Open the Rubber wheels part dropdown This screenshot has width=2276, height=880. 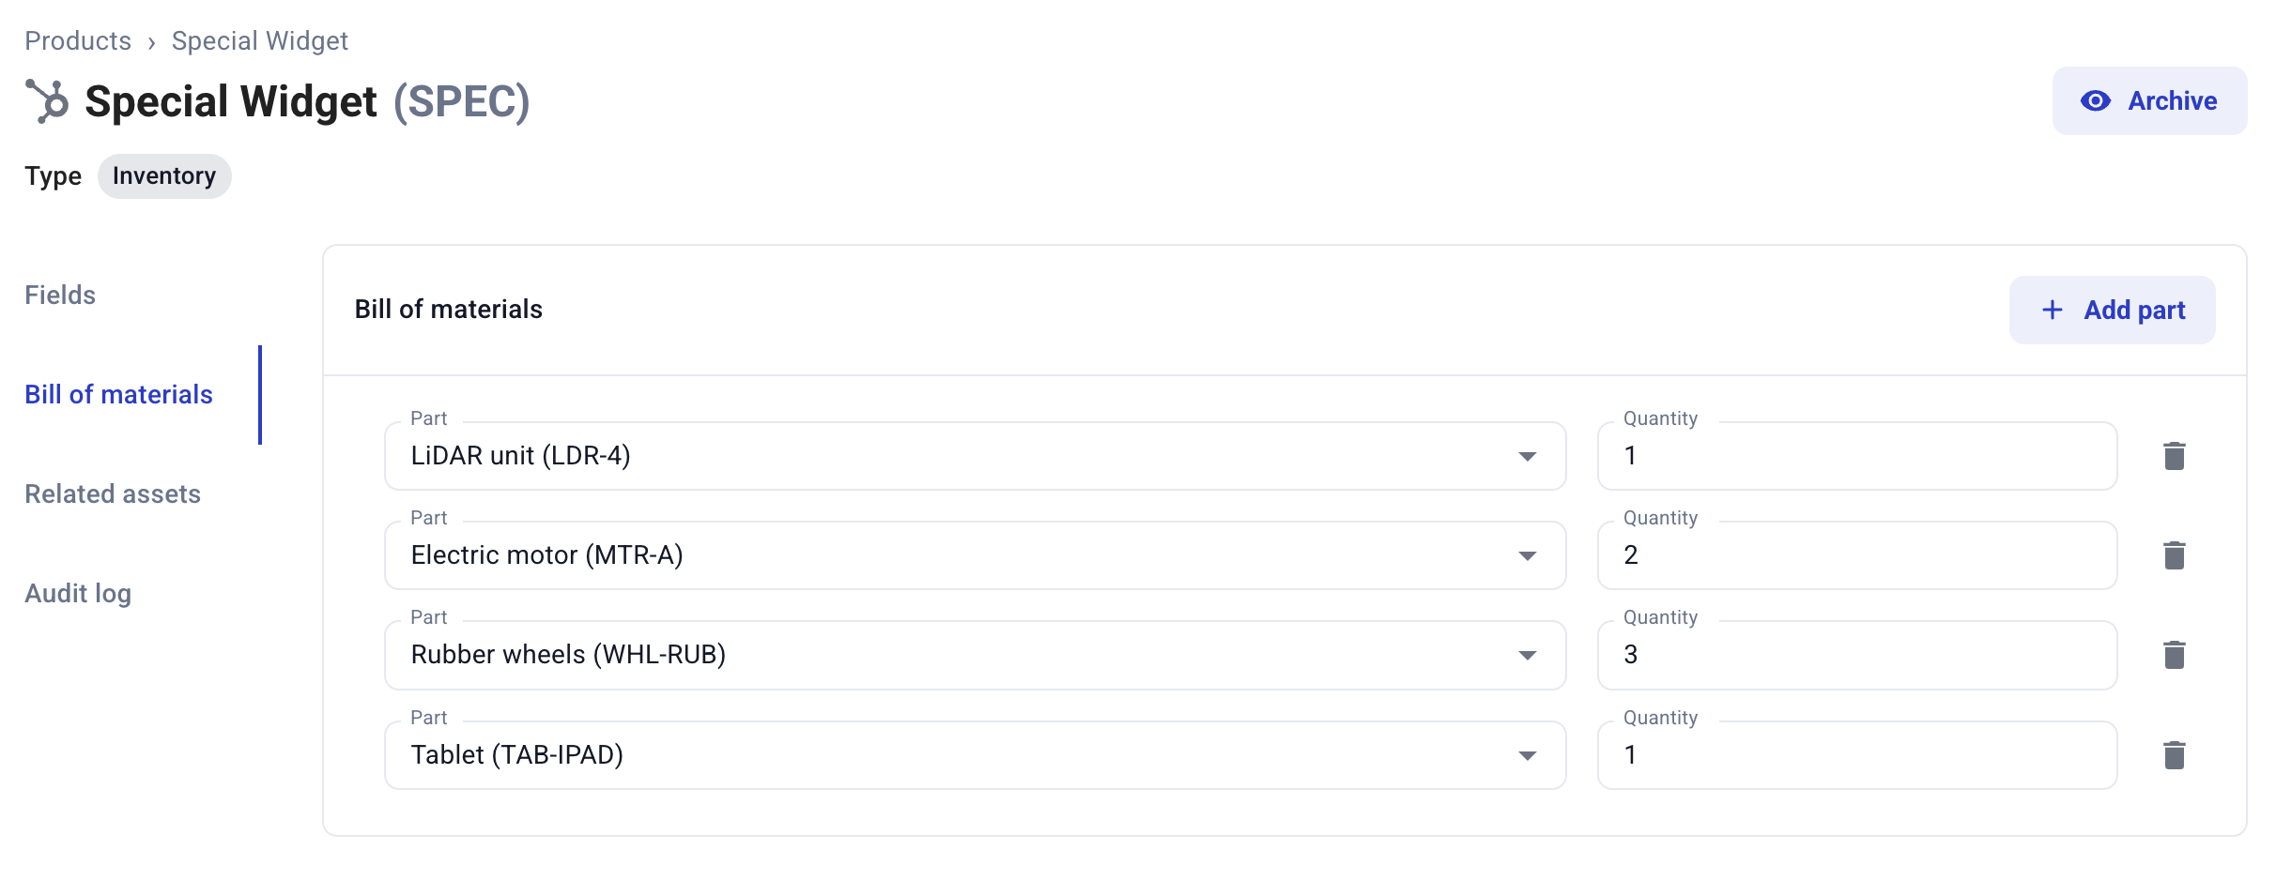click(1527, 656)
